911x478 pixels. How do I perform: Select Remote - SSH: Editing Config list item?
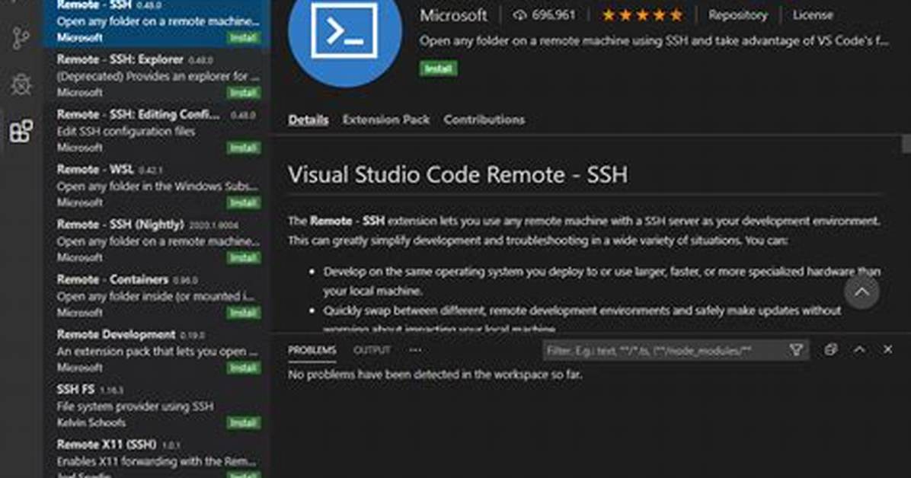tap(157, 131)
